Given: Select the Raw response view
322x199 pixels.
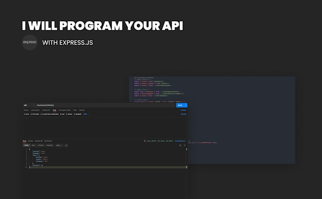Looking at the screenshot, I should pyautogui.click(x=34, y=145).
